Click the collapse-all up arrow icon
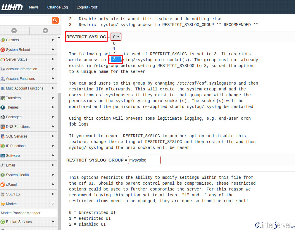 point(14,31)
